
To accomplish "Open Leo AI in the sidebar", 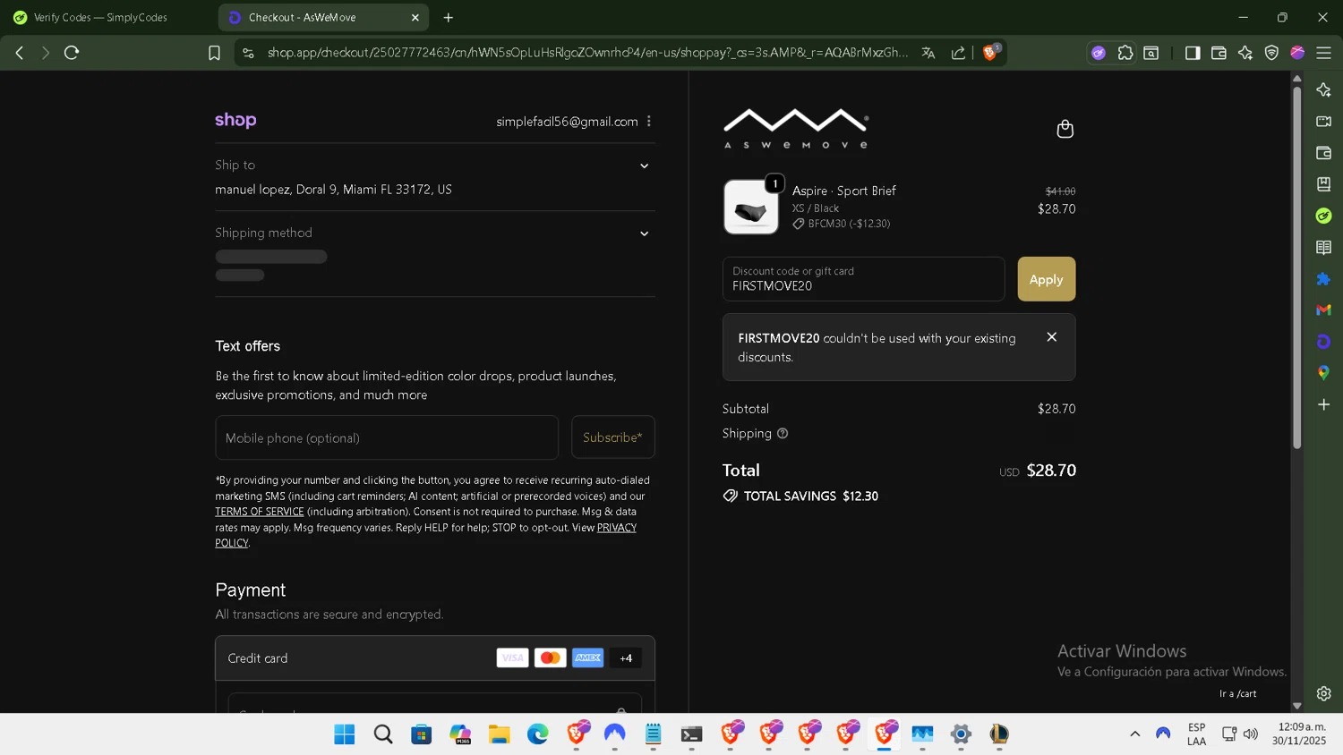I will (x=1324, y=89).
